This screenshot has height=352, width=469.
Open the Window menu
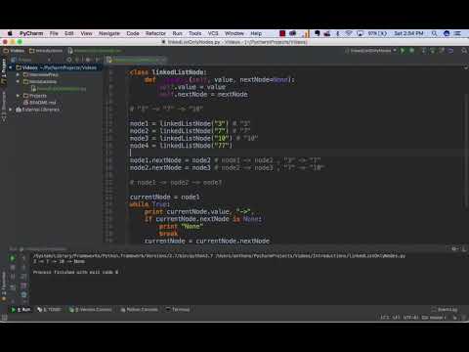(x=234, y=33)
